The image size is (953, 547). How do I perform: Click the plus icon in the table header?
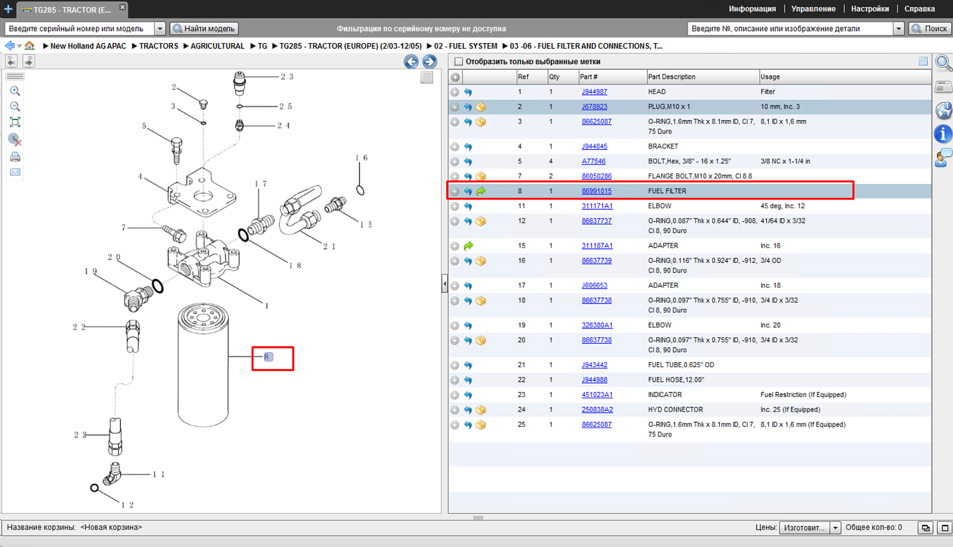455,77
